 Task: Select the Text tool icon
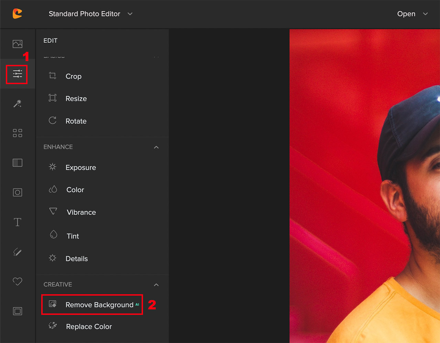[17, 222]
